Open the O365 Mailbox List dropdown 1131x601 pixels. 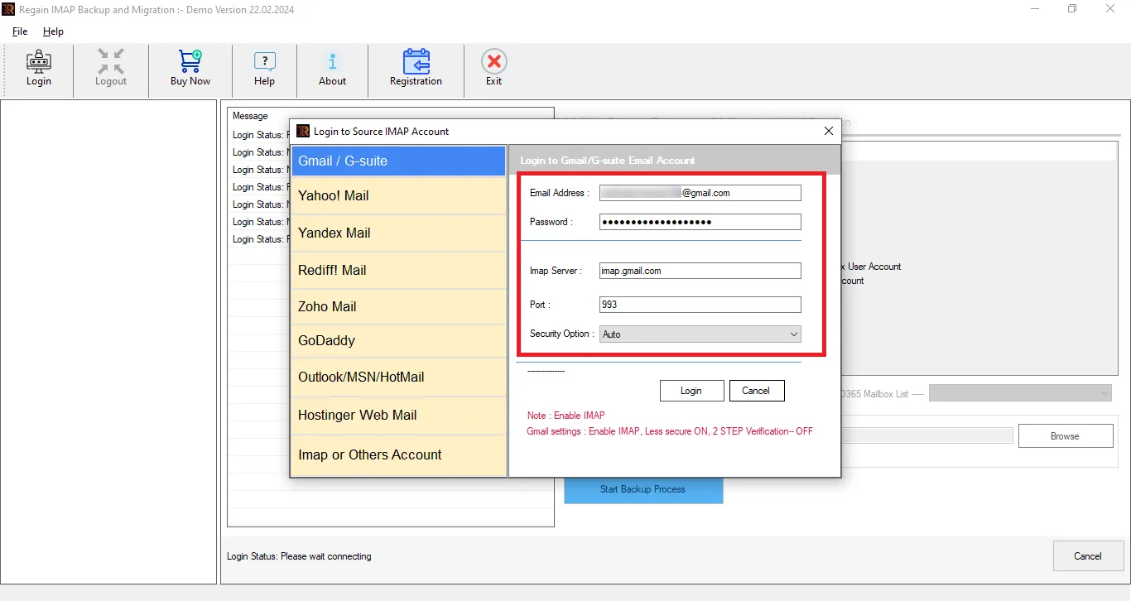[1020, 393]
